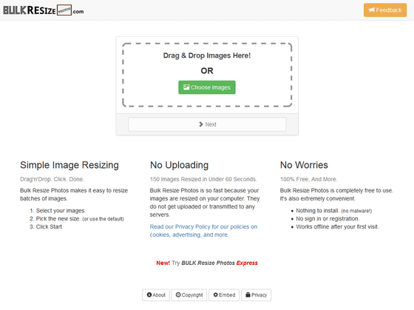Open the Privacy page in footer

pyautogui.click(x=256, y=295)
